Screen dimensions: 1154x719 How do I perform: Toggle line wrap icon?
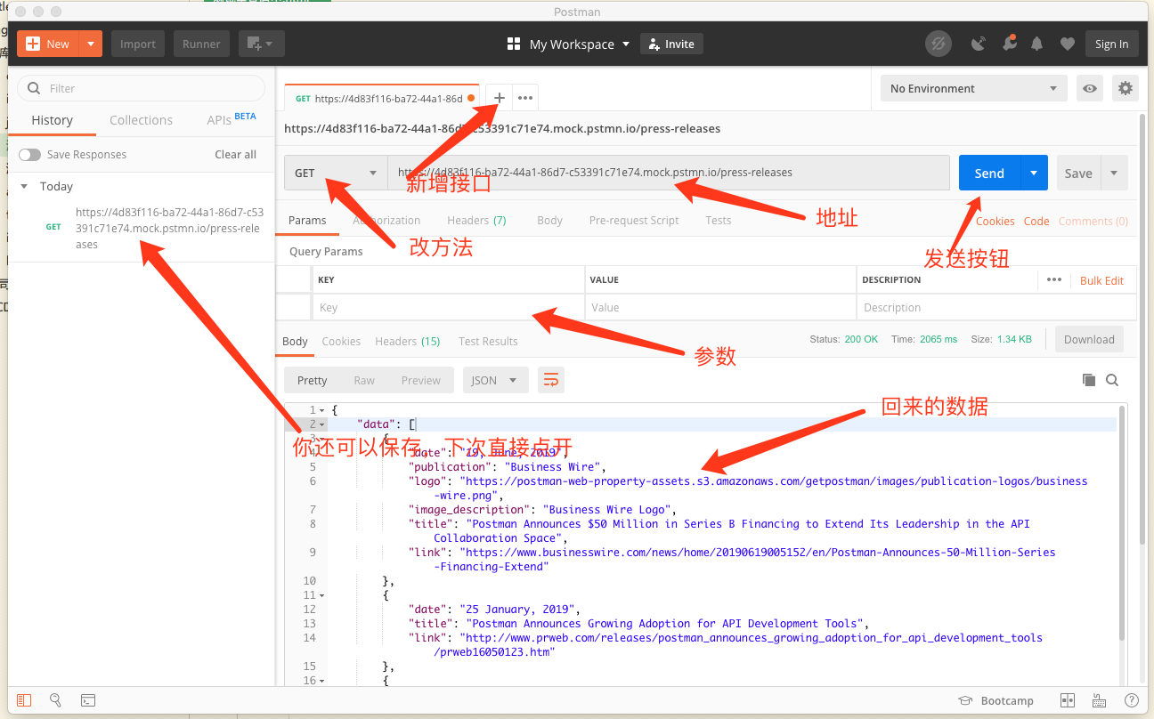coord(551,380)
